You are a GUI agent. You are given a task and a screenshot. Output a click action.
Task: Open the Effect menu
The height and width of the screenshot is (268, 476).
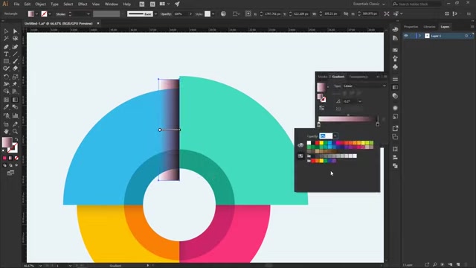(x=83, y=4)
